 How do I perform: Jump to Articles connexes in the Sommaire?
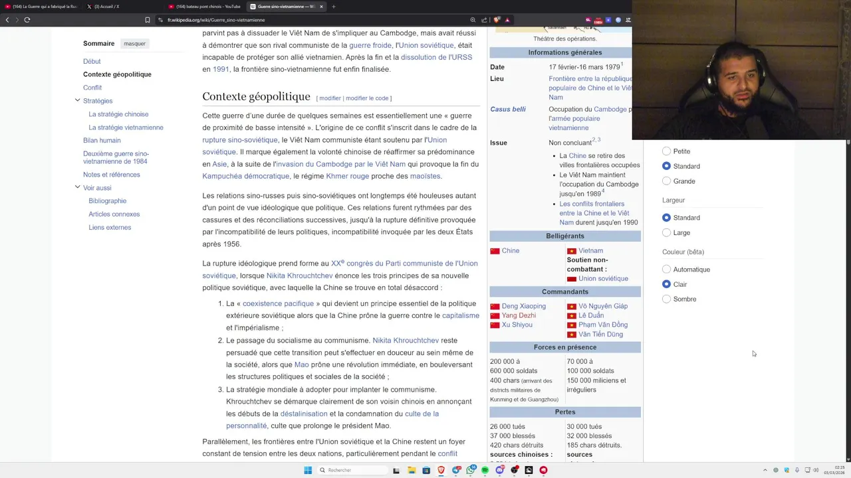[x=114, y=214]
